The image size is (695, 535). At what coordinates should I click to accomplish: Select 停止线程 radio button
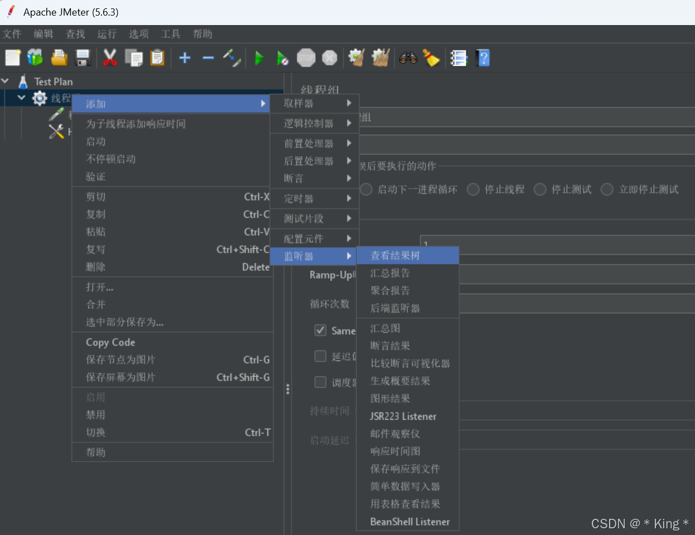click(x=473, y=189)
